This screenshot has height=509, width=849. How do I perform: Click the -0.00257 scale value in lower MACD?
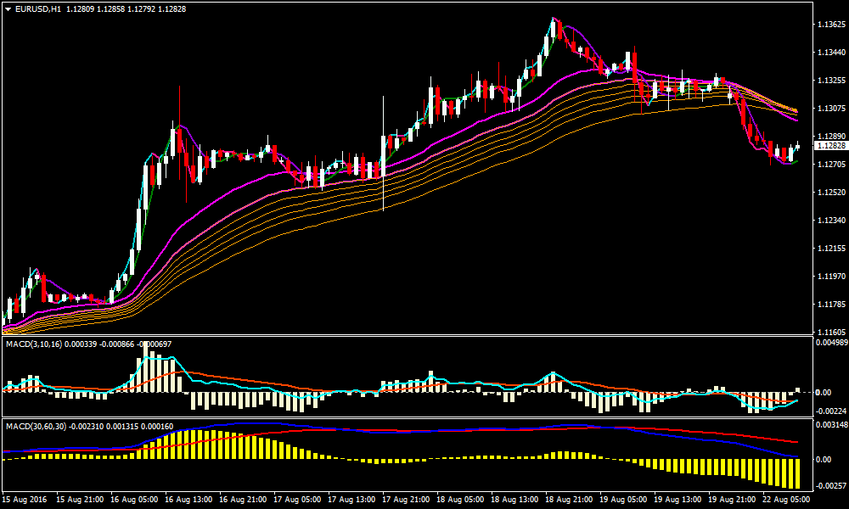[x=829, y=486]
